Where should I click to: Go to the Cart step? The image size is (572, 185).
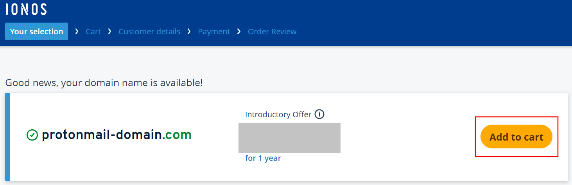(x=93, y=32)
